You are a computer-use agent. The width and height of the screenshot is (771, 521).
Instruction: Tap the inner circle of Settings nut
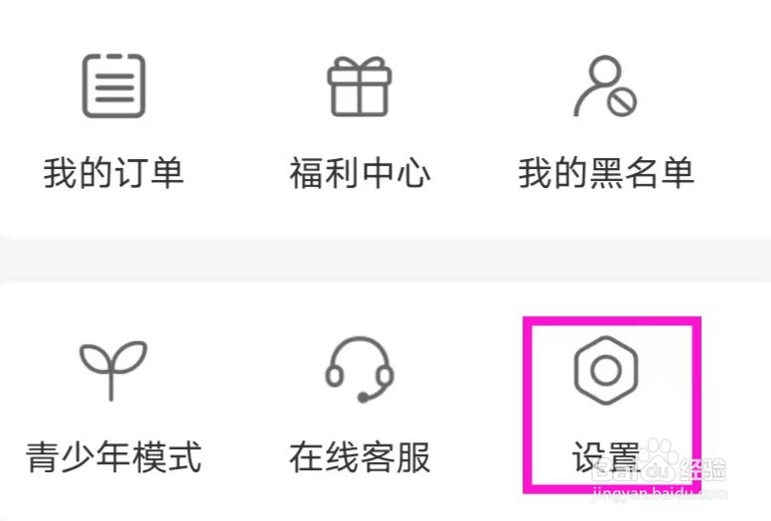[x=606, y=371]
